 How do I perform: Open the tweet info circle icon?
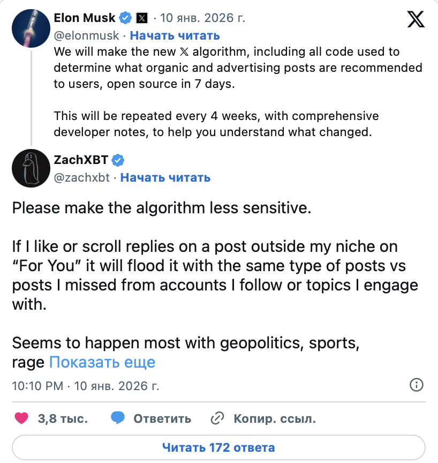point(416,385)
